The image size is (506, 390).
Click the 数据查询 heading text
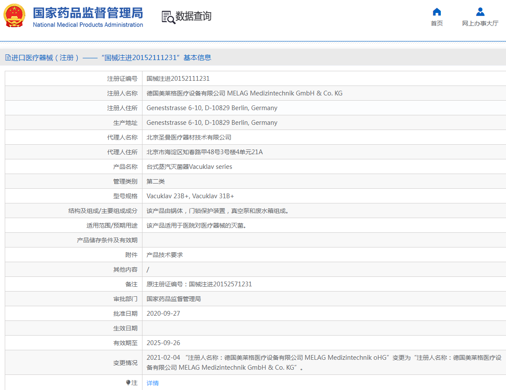(193, 16)
